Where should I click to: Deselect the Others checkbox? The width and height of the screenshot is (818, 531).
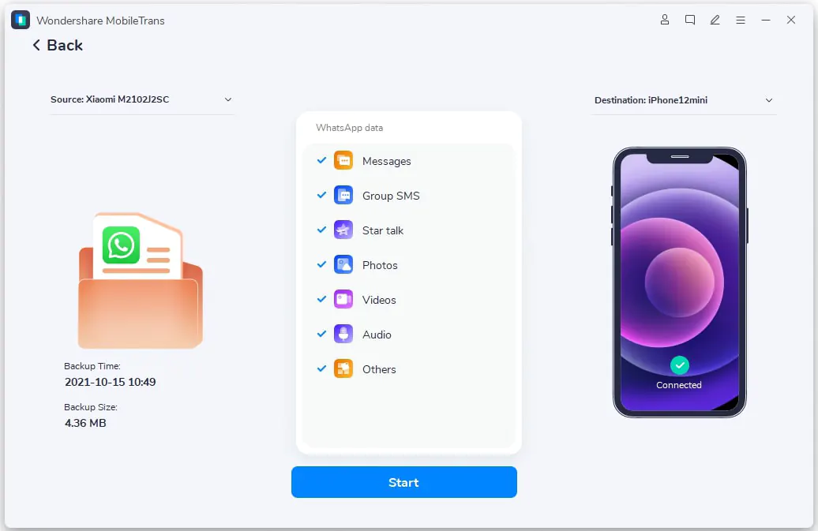(x=321, y=369)
